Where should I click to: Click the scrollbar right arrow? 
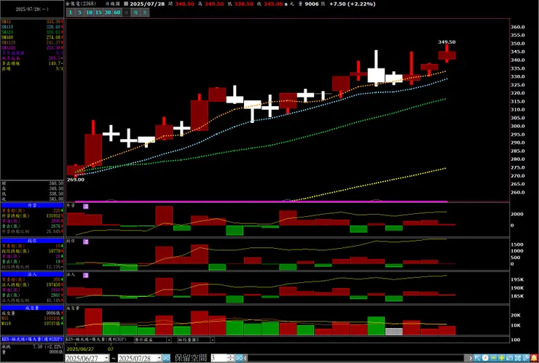(471, 358)
